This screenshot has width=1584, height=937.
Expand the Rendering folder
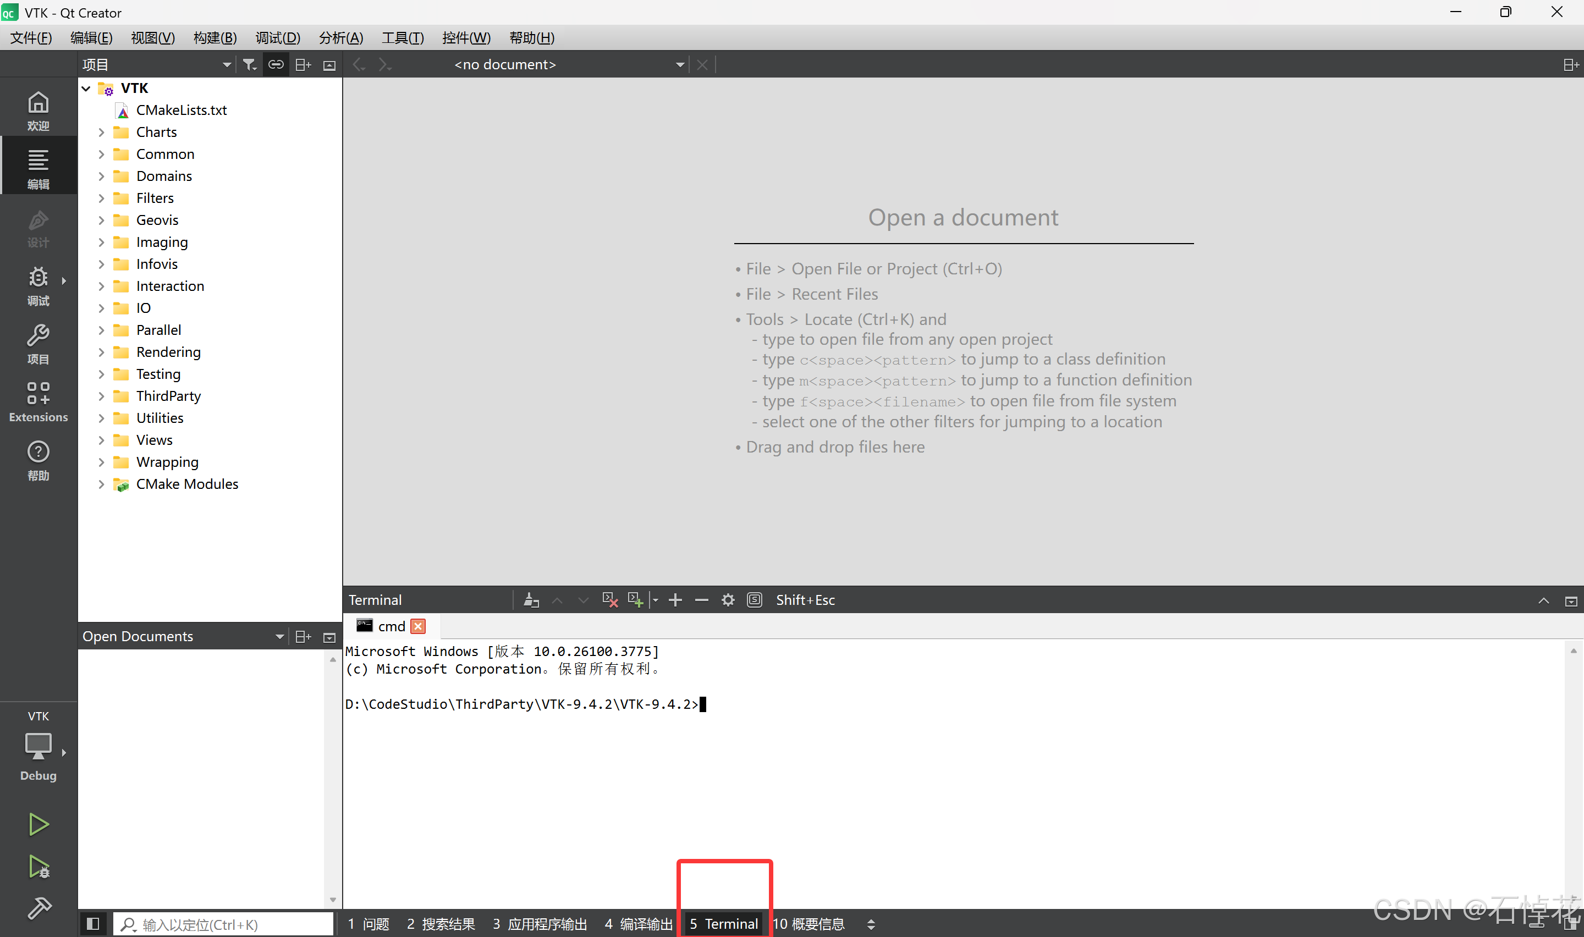[x=102, y=352]
